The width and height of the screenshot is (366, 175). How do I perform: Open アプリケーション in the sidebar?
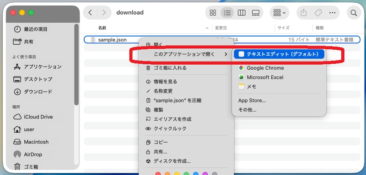(x=43, y=67)
